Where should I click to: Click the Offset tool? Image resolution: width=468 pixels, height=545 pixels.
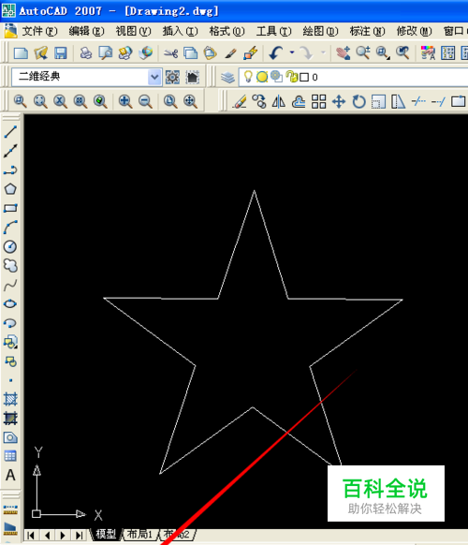pyautogui.click(x=299, y=102)
